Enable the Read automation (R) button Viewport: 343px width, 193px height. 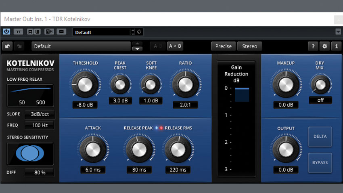(30, 32)
